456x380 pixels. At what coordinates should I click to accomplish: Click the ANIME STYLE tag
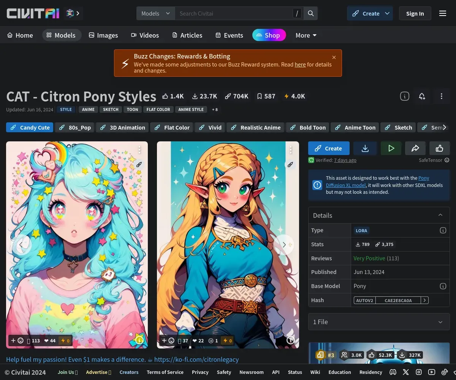[x=191, y=109]
